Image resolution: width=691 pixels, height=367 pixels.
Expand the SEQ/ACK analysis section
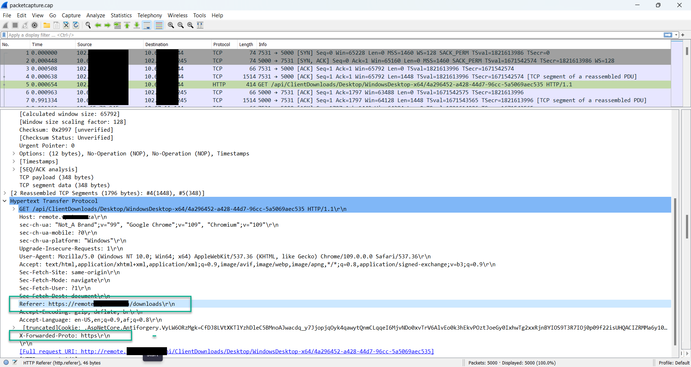click(14, 169)
